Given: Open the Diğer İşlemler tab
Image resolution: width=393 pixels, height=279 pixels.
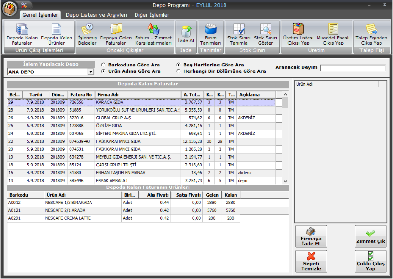Looking at the screenshot, I should tap(152, 15).
